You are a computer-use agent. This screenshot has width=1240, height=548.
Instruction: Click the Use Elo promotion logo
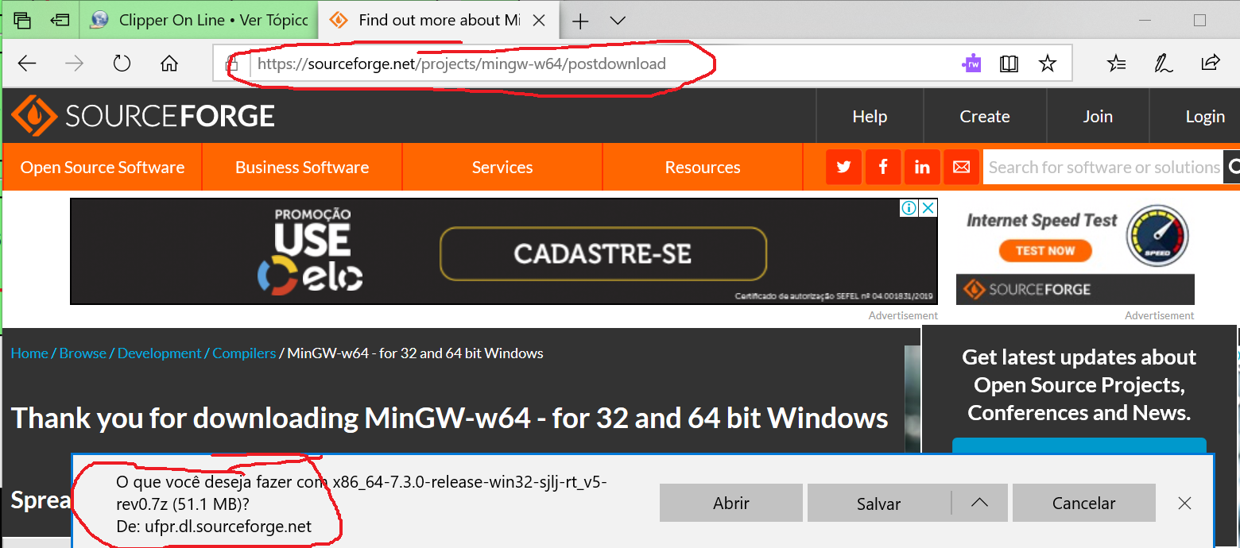[x=311, y=250]
